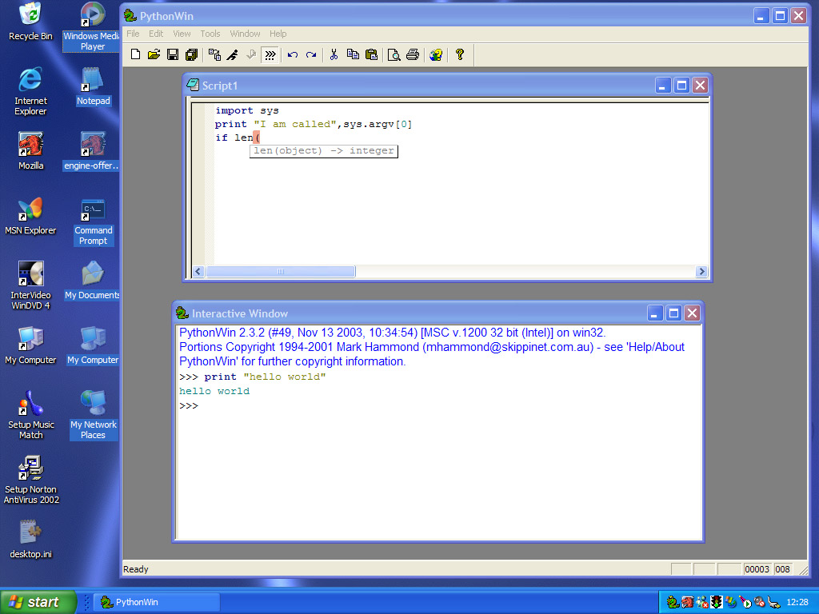819x614 pixels.
Task: Select the Windows Media Player desktop icon
Action: coord(93,27)
